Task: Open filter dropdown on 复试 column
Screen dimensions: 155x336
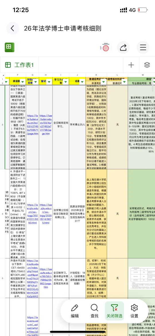Action: click(x=49, y=82)
